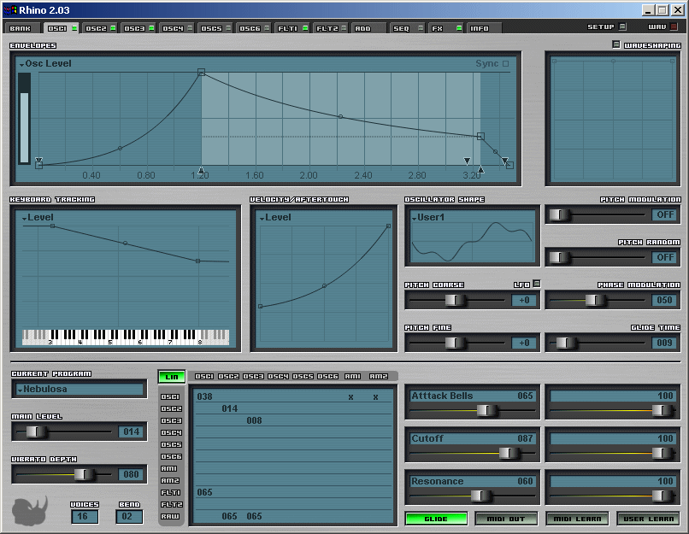Click the decay curve midpoint handle on envelope

[340, 117]
